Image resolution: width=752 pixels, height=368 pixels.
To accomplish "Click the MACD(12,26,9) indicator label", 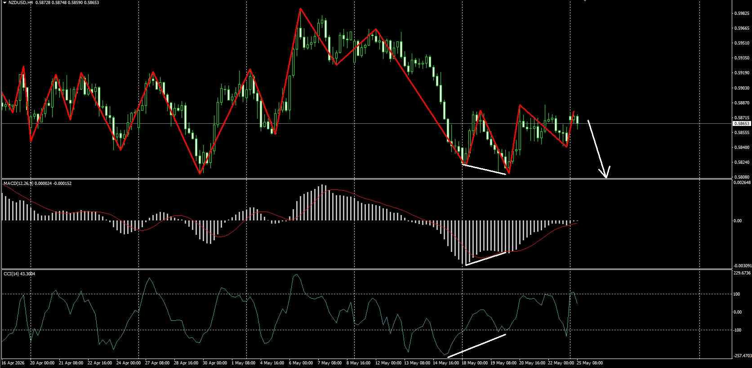I will [19, 183].
